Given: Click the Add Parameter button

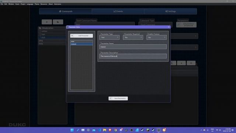Looking at the screenshot, I should coord(81,36).
